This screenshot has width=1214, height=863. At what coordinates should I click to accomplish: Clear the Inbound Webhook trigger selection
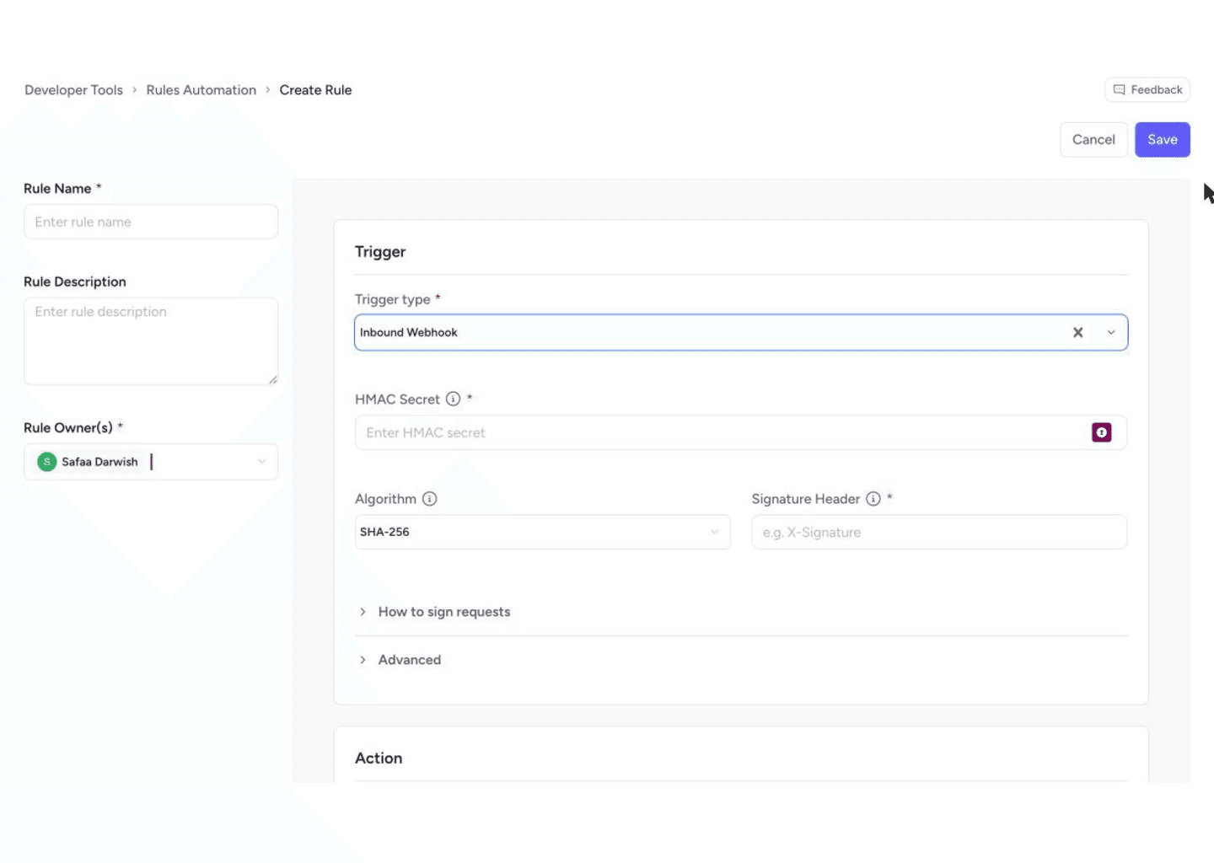pos(1077,332)
